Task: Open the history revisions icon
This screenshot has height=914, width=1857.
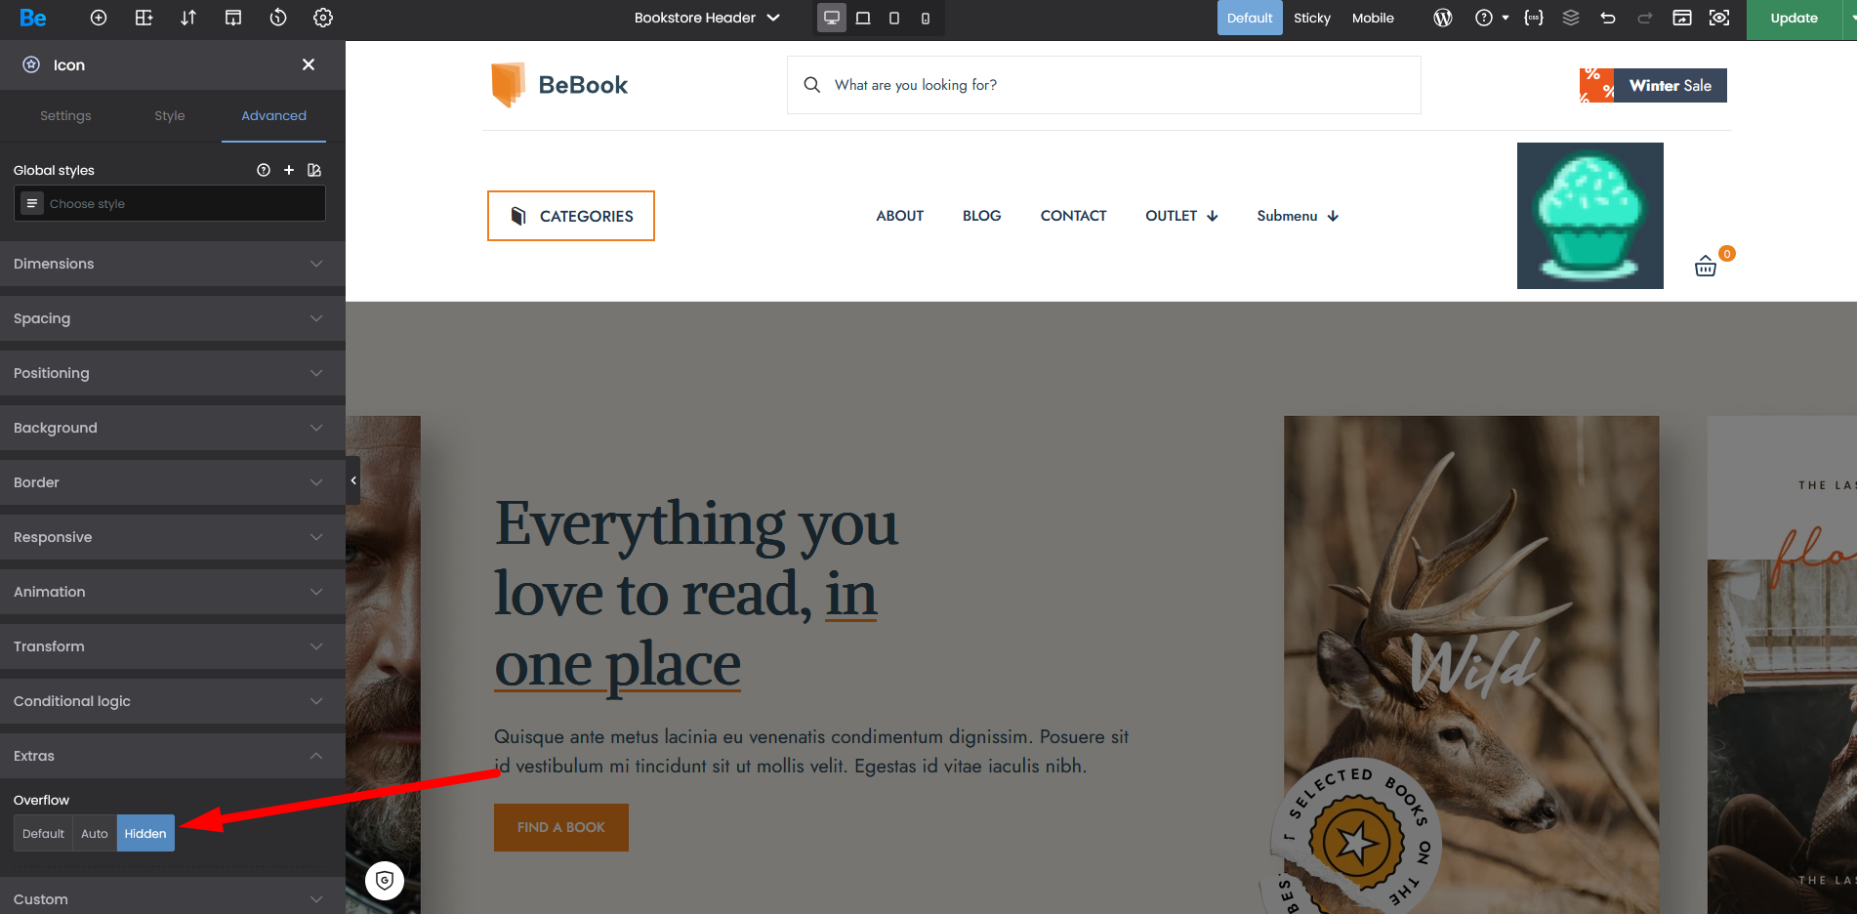Action: pos(278,18)
